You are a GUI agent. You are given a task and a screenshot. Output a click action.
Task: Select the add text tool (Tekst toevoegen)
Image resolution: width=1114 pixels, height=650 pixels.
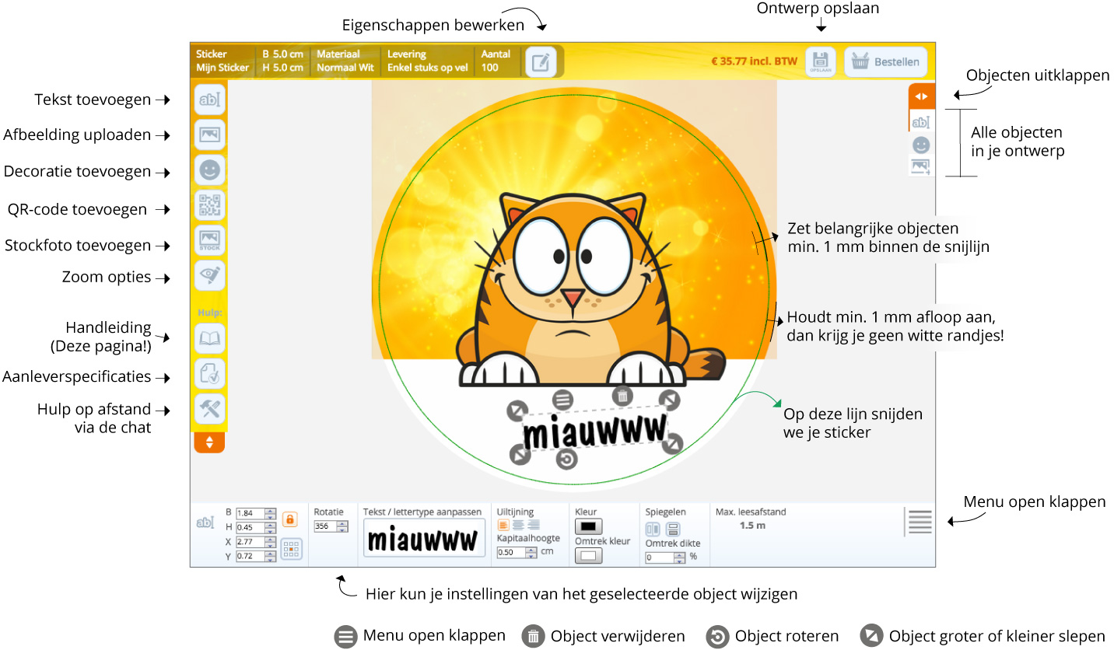[209, 100]
